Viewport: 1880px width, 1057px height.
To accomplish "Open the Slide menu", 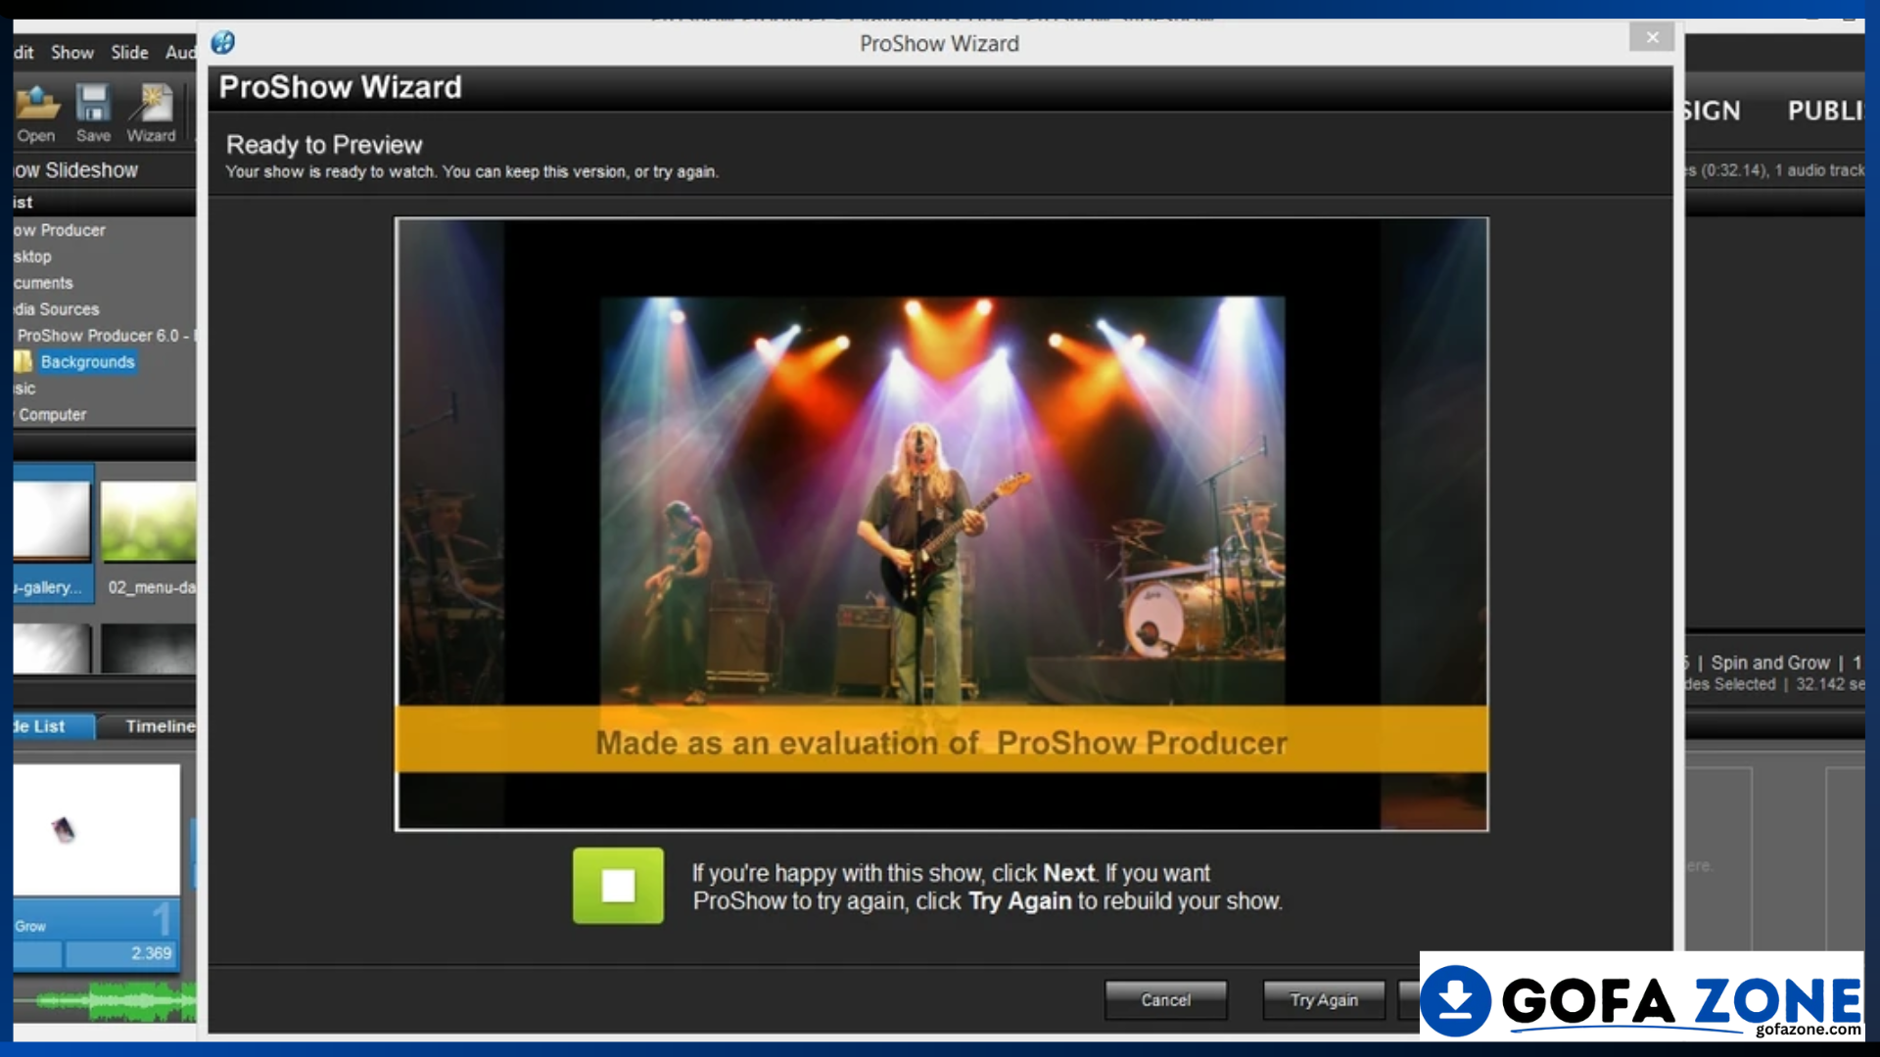I will [x=129, y=52].
